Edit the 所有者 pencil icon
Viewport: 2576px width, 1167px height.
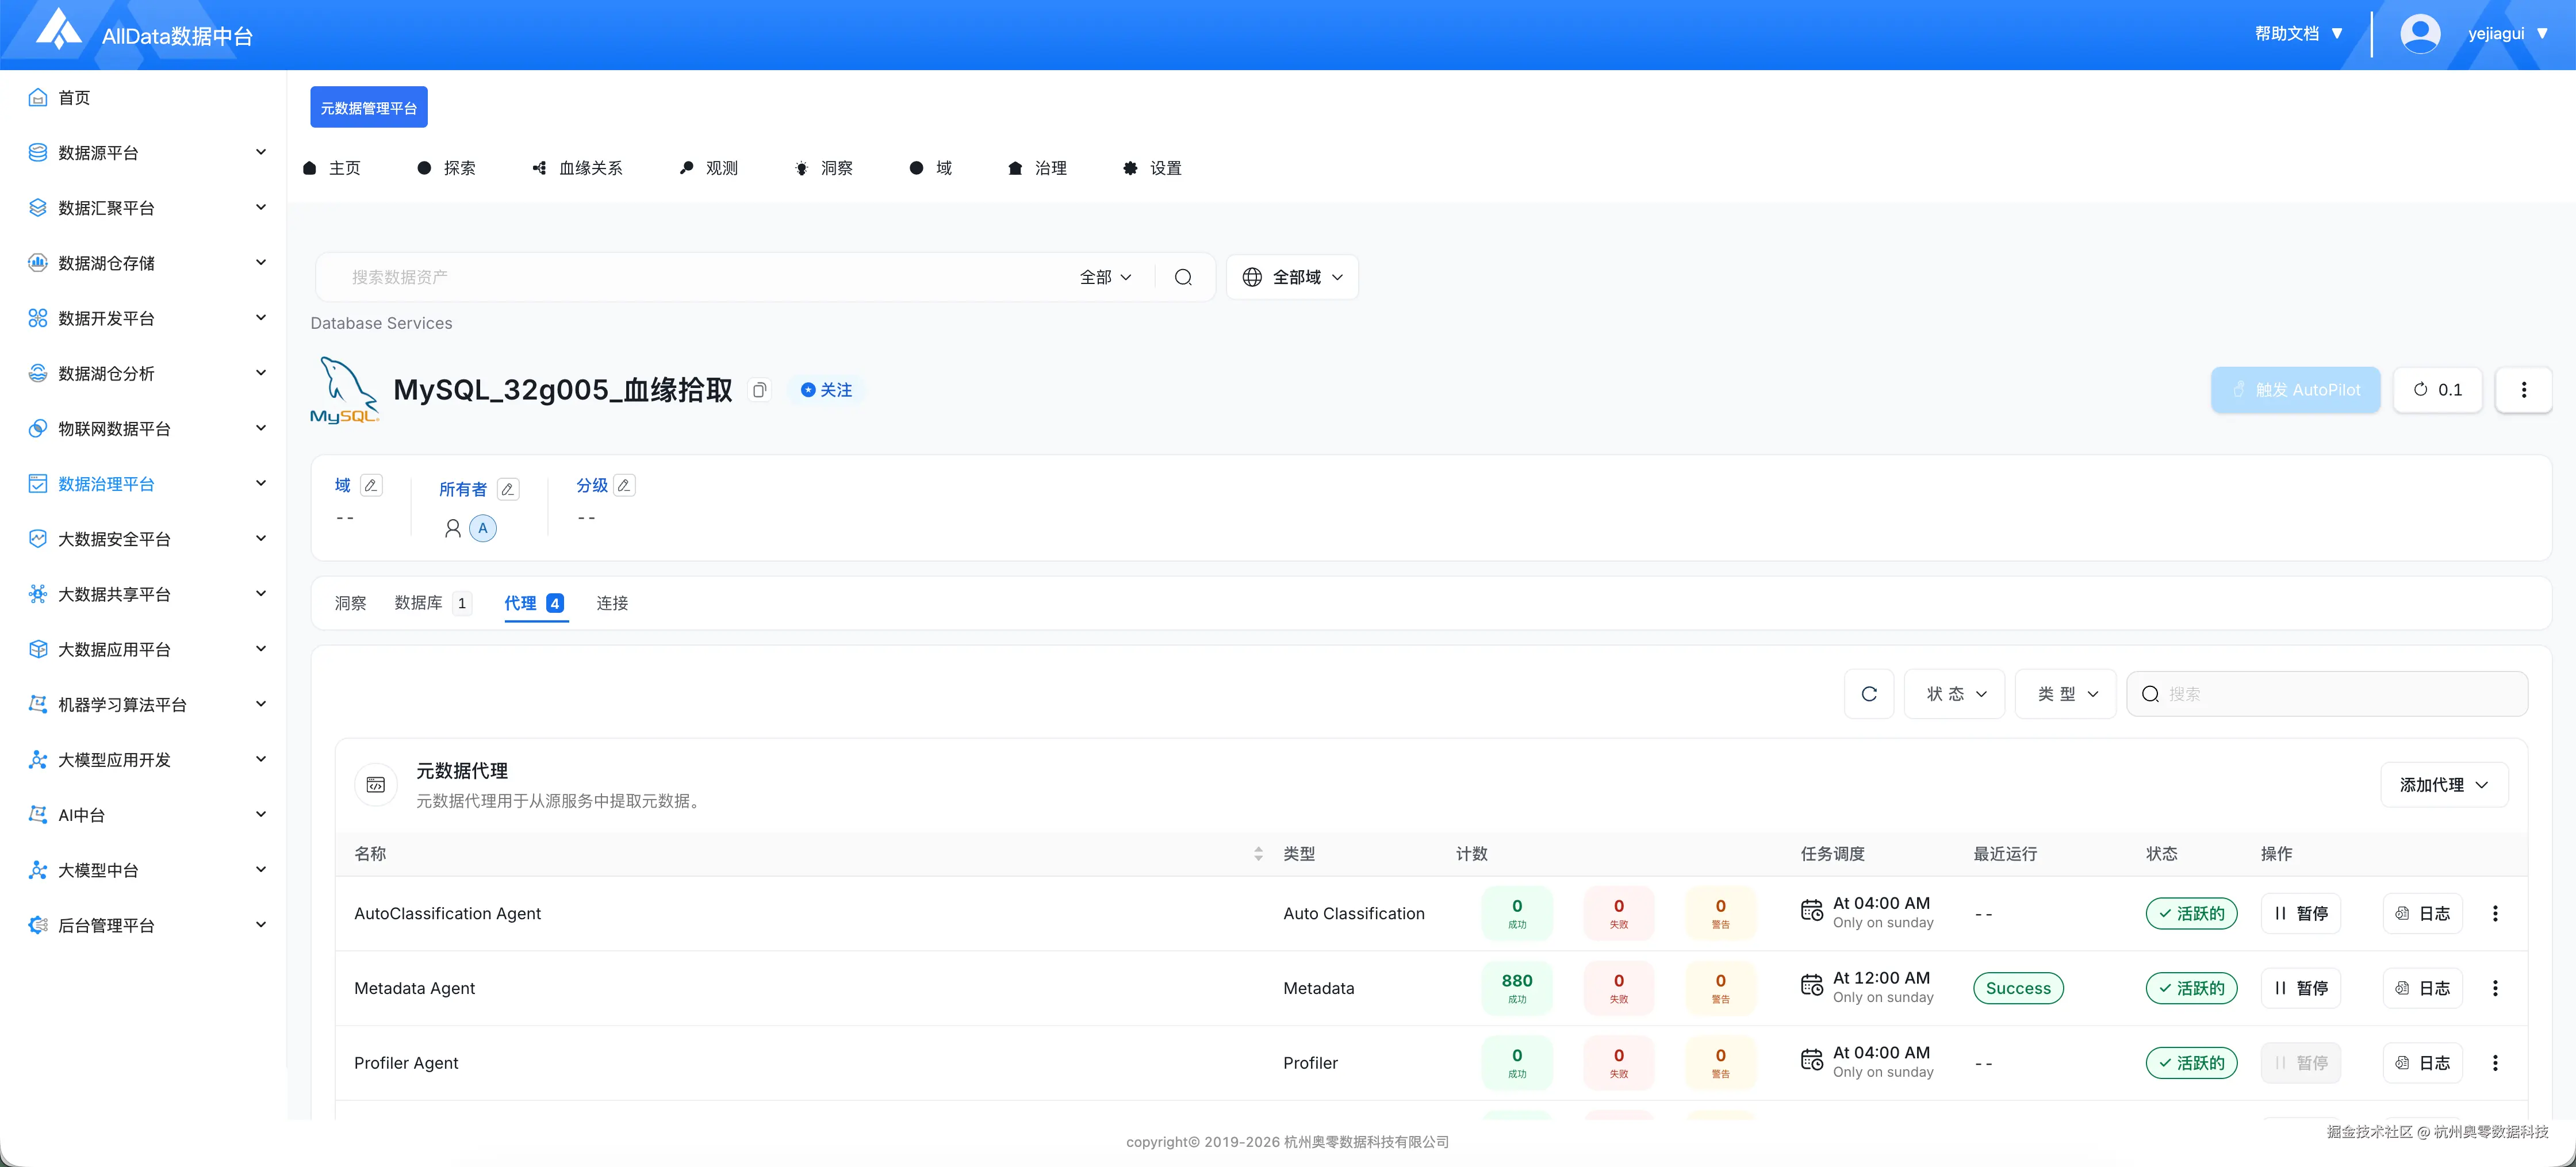[508, 489]
